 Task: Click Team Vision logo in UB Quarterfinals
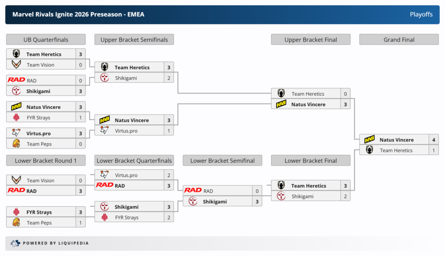click(17, 65)
